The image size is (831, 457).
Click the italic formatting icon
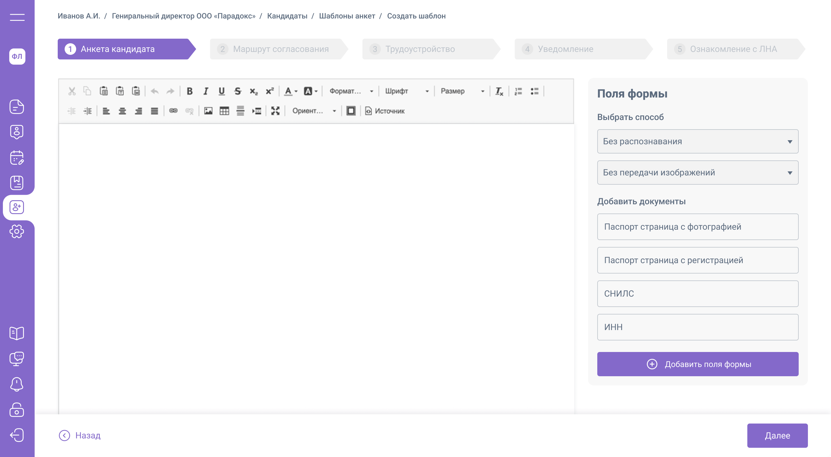coord(205,91)
